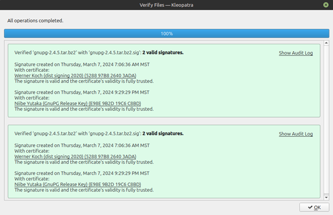Open Niibe Yutaka certificate in first result

(x=77, y=103)
